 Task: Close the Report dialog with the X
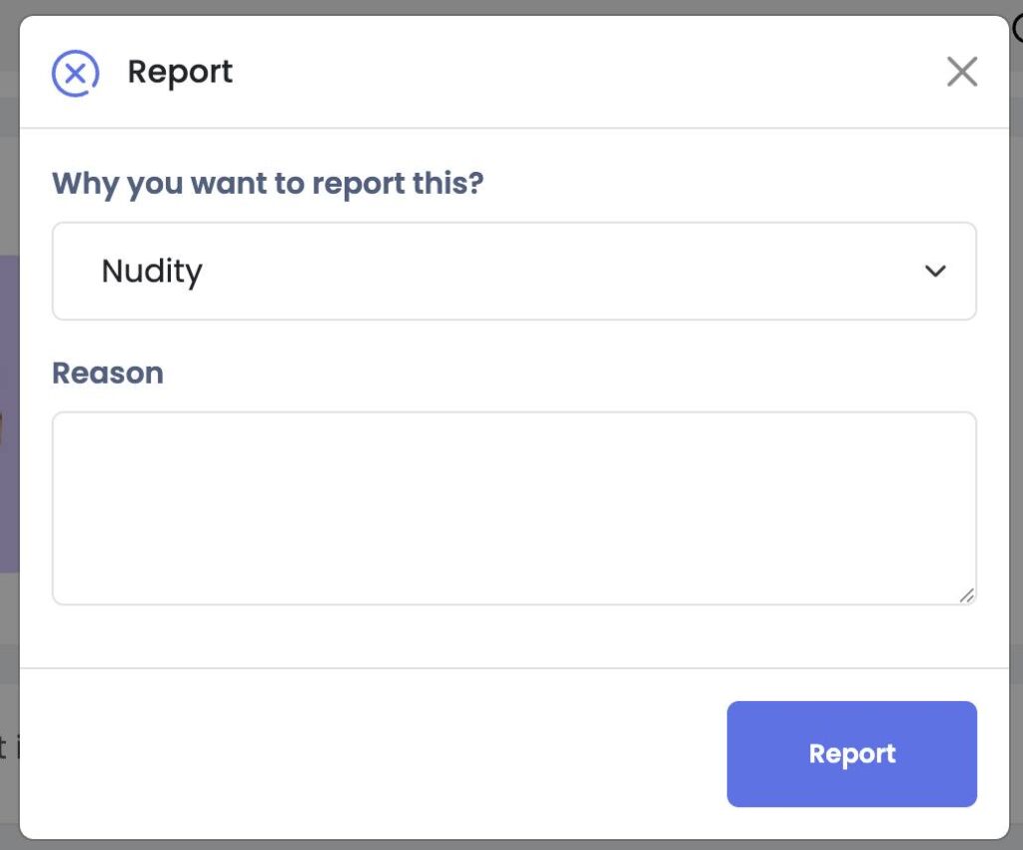[961, 72]
